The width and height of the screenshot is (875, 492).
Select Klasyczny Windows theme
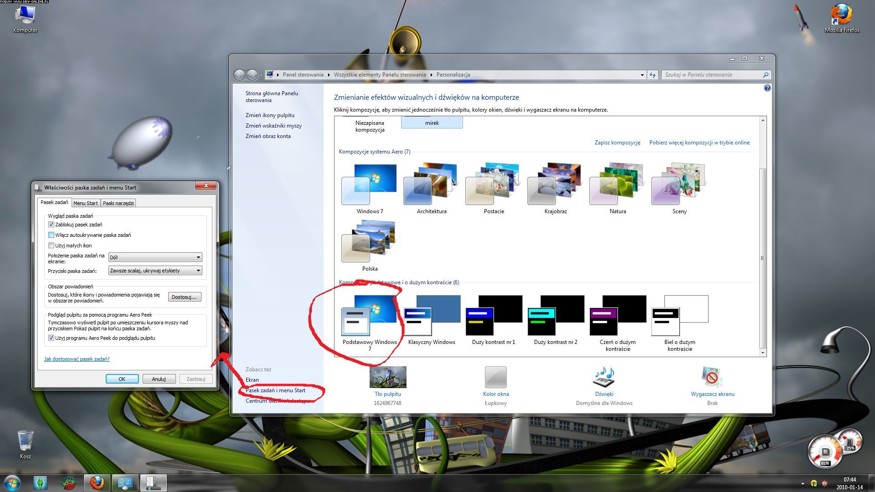click(x=432, y=320)
